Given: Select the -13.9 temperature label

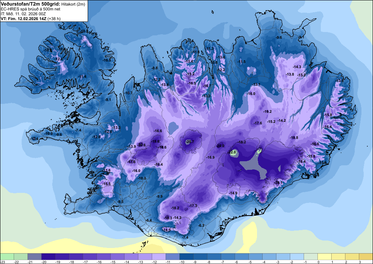Looking at the screenshot, I should (x=132, y=147).
